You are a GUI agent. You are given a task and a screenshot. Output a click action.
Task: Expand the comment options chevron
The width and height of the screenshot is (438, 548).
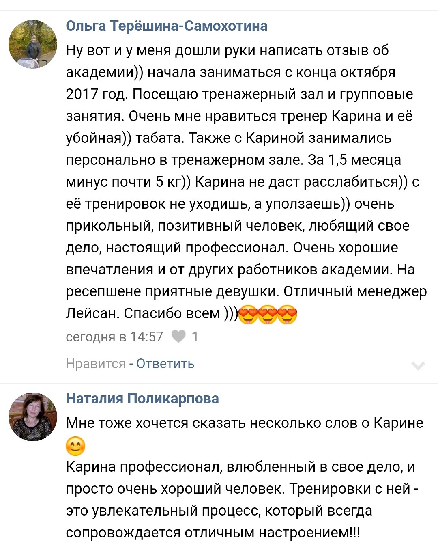[418, 366]
